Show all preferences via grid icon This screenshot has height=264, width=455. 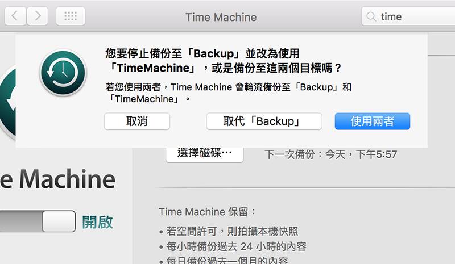[71, 16]
